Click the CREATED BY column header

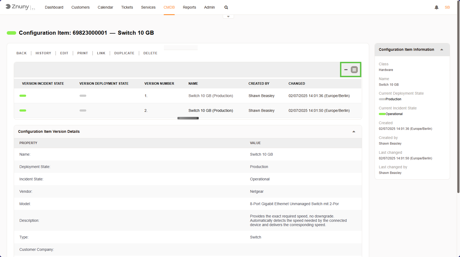click(x=259, y=84)
